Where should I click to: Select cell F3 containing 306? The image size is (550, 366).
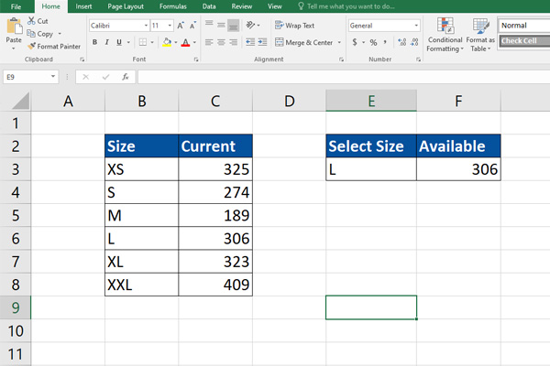click(x=458, y=169)
